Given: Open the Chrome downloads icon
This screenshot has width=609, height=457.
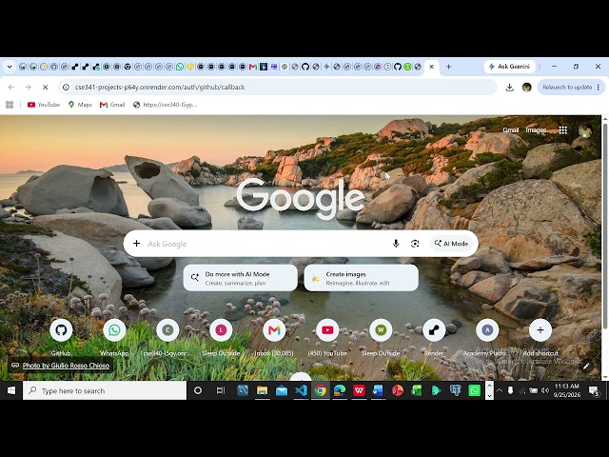Looking at the screenshot, I should [510, 87].
